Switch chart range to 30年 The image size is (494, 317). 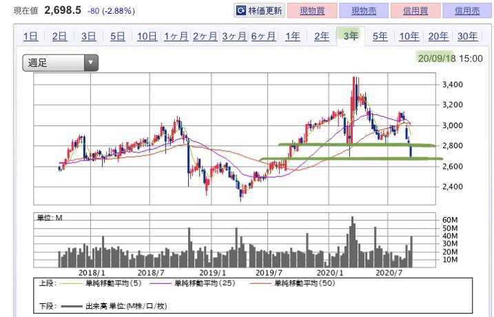[x=468, y=37]
